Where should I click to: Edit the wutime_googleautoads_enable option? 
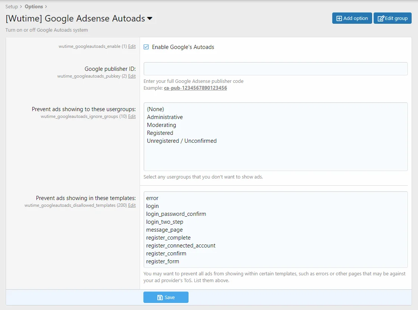(x=132, y=46)
